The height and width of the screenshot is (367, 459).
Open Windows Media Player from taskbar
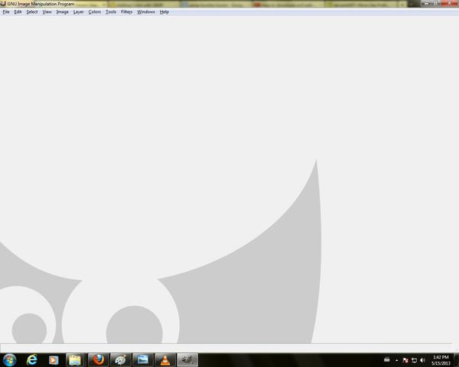pos(54,360)
